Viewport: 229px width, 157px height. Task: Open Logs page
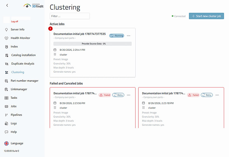coord(14,124)
